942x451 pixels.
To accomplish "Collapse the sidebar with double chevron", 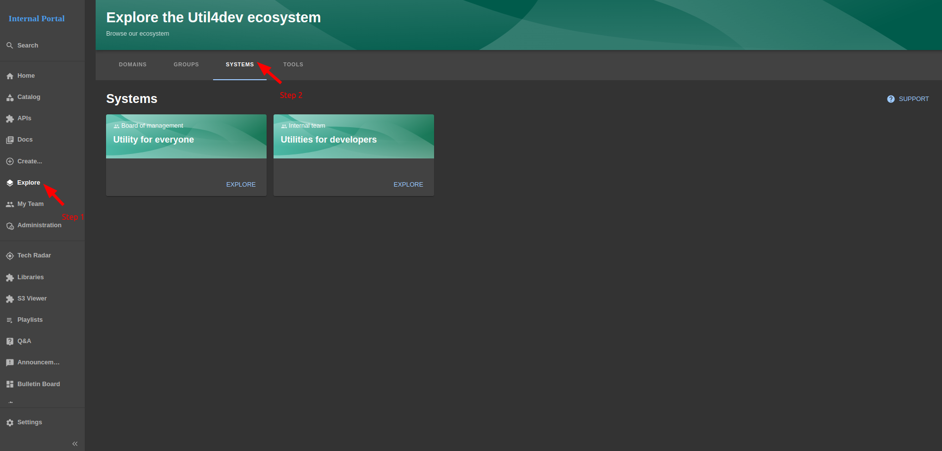I will pyautogui.click(x=75, y=444).
